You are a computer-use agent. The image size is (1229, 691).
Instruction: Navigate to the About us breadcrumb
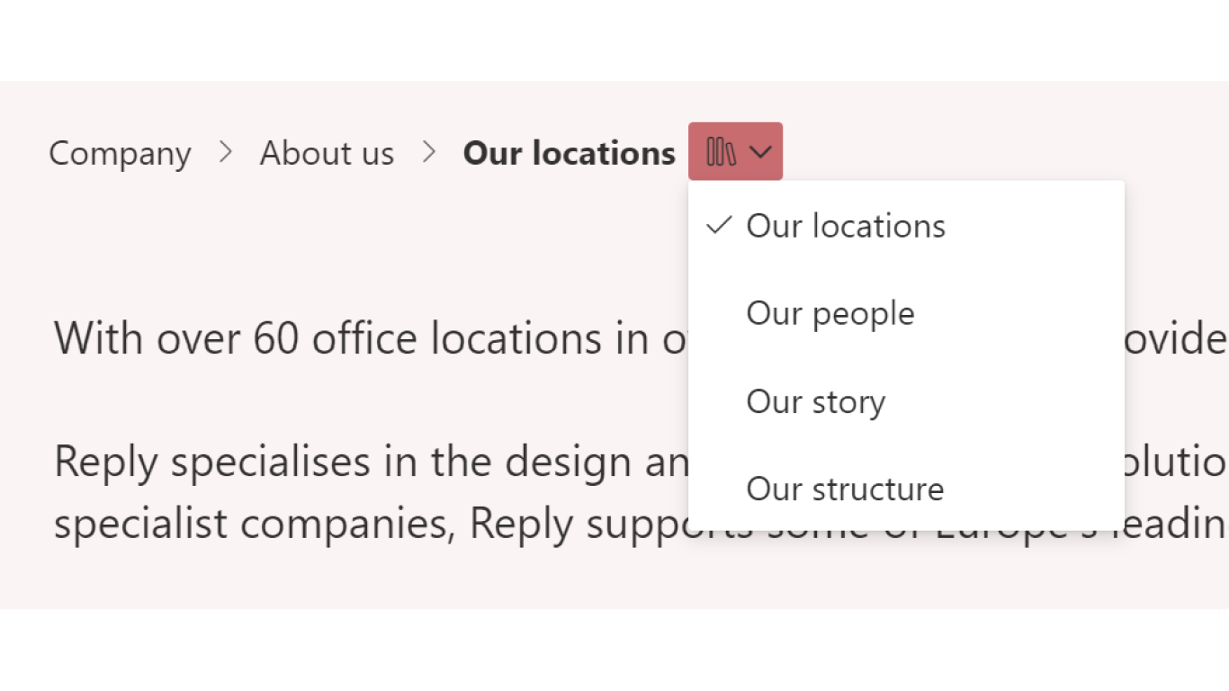point(327,154)
